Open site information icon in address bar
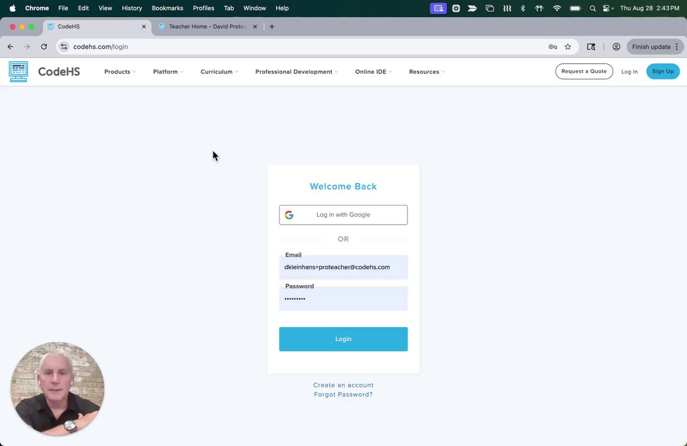This screenshot has height=446, width=687. (x=64, y=47)
